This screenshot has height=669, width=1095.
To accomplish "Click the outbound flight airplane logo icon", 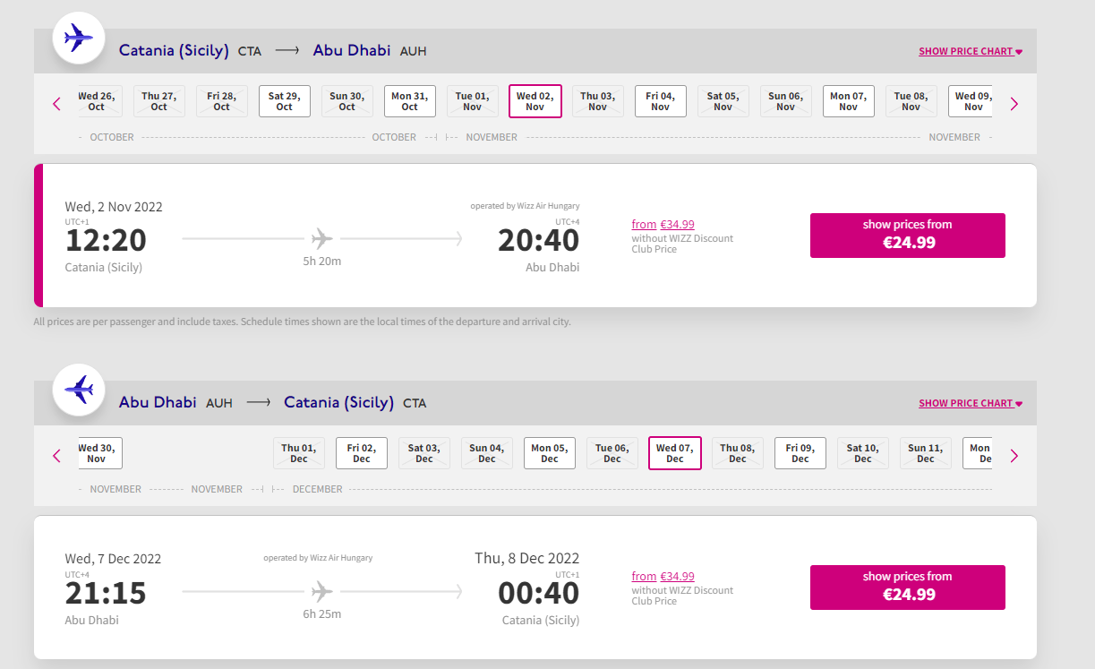I will pyautogui.click(x=80, y=38).
